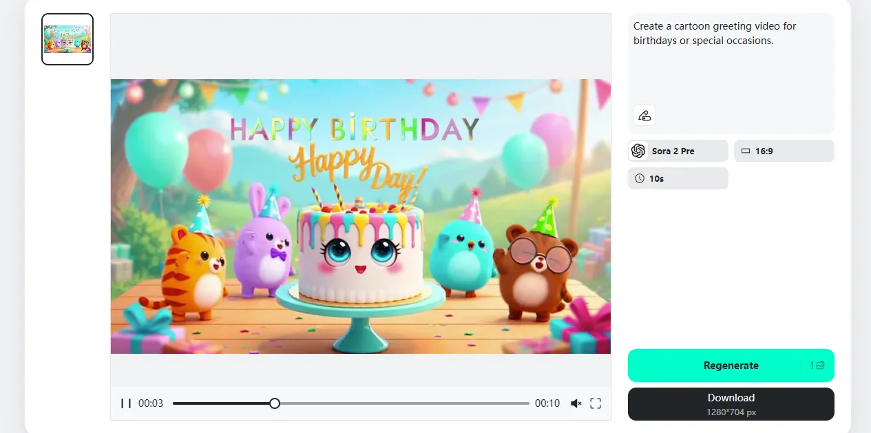The height and width of the screenshot is (433, 871).
Task: Click the Regenerate button
Action: pyautogui.click(x=731, y=365)
